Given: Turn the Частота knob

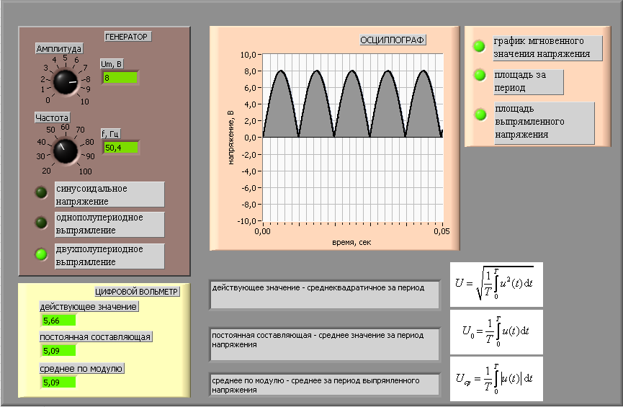Looking at the screenshot, I should (65, 151).
